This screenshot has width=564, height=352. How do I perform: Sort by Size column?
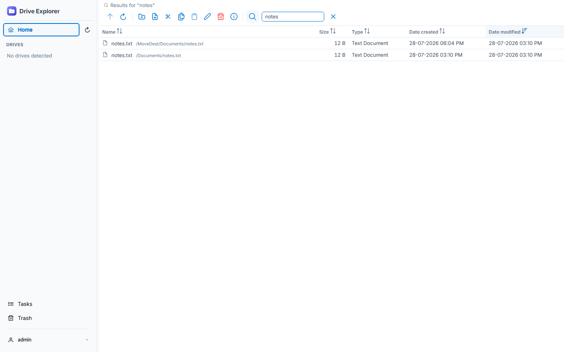(x=327, y=32)
